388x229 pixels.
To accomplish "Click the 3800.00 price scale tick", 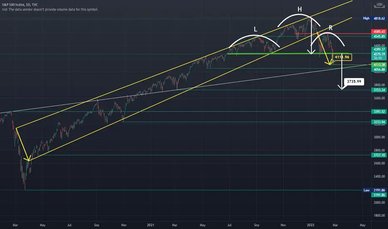I will 379,85.
